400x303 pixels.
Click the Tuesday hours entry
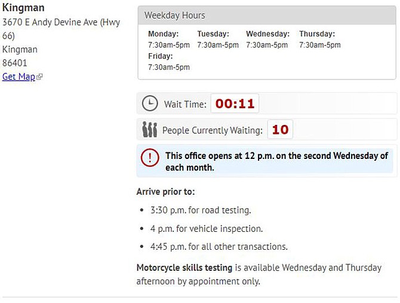coord(218,39)
